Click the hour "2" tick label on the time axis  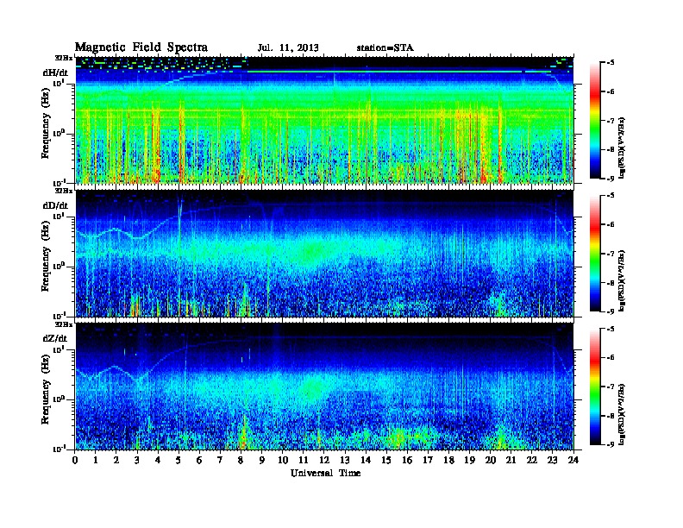116,460
